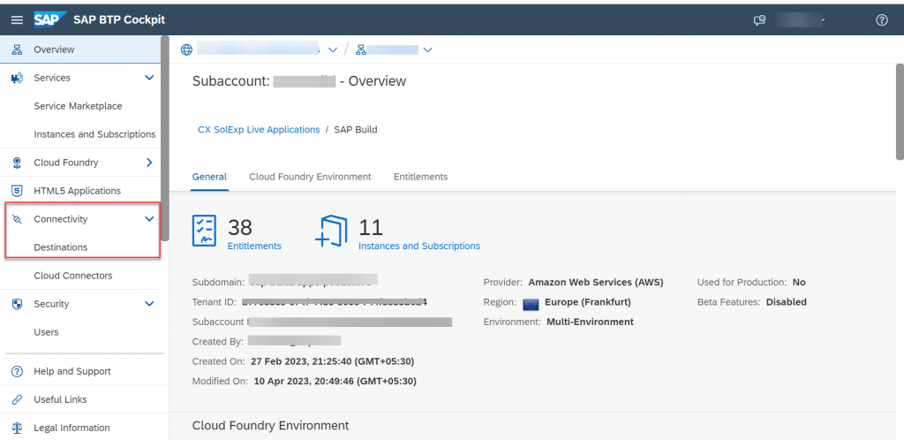Click the Amazon Web Services (AWS) provider value
Viewport: 904px width, 440px height.
[x=596, y=283]
